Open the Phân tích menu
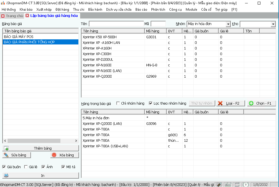279x187 pixels. click(x=158, y=10)
